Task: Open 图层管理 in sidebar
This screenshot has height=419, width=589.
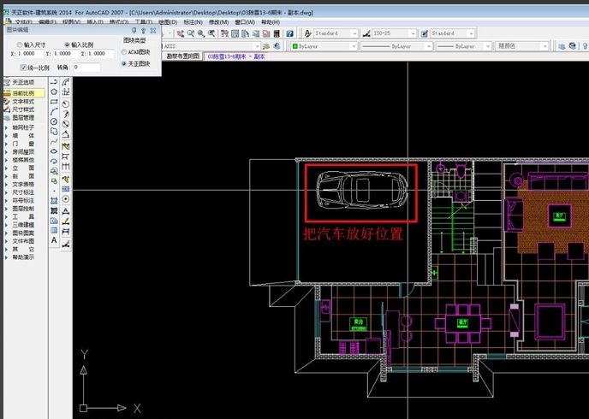Action: 23,118
